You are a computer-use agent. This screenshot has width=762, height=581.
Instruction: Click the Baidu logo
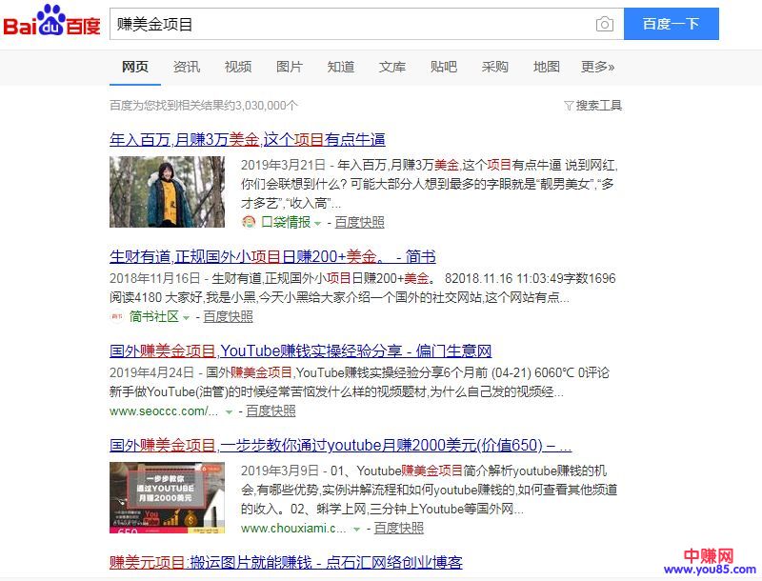(52, 23)
